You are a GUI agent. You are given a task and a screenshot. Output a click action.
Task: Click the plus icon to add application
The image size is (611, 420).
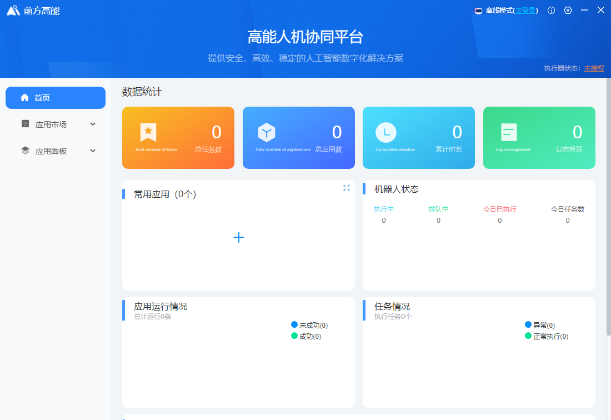(239, 237)
